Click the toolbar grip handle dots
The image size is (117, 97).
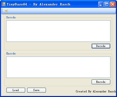pyautogui.click(x=2, y=11)
